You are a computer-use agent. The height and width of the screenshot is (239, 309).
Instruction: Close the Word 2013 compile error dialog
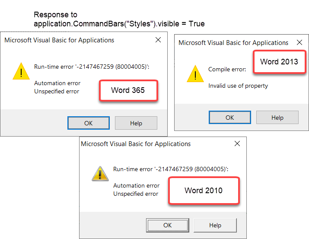[299, 42]
